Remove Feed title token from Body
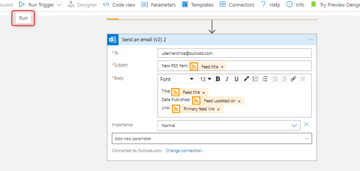Image resolution: width=360 pixels, height=171 pixels. (x=203, y=93)
